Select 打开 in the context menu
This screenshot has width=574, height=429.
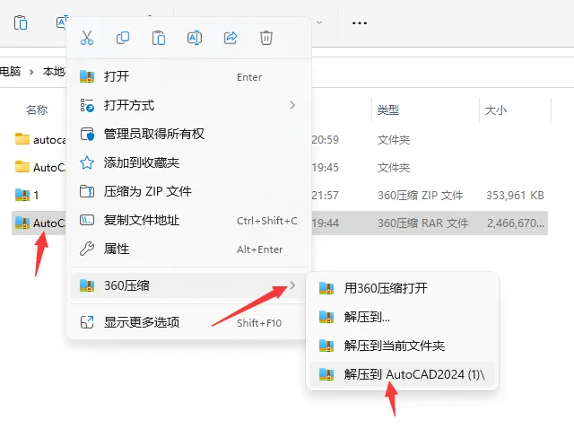coord(189,76)
